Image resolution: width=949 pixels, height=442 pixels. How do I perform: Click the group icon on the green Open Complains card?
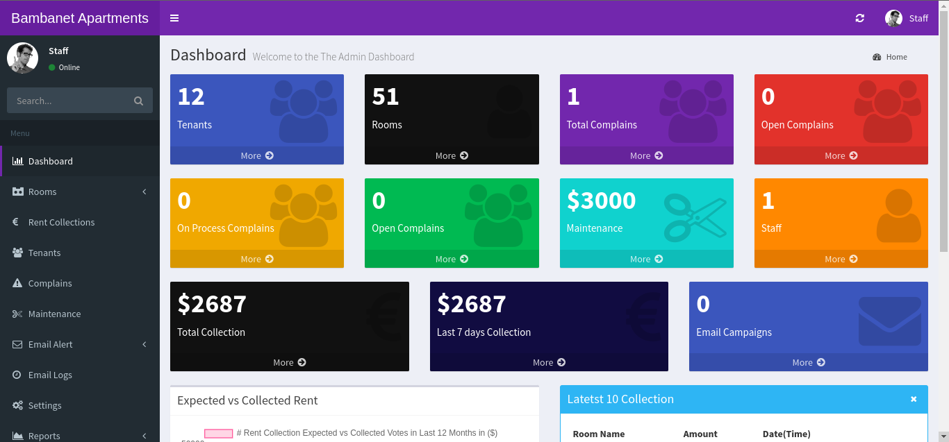(498, 215)
